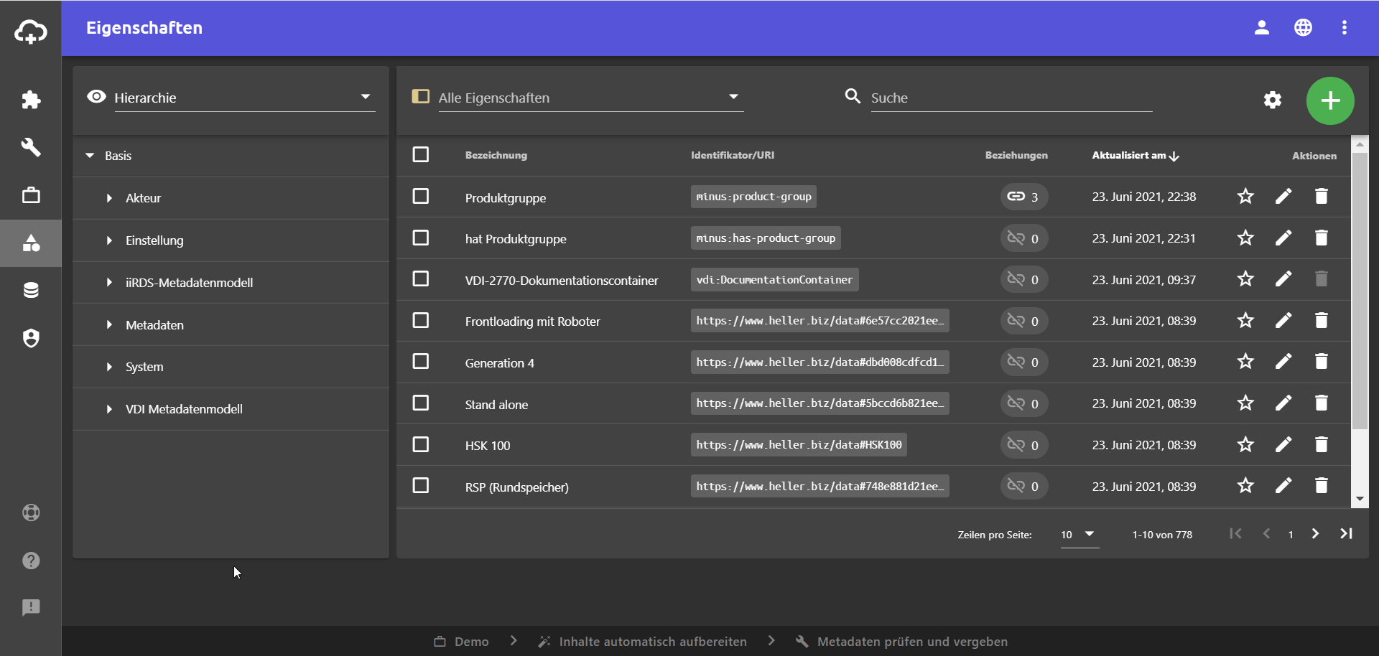
Task: Click the cloud logo in sidebar
Action: point(31,31)
